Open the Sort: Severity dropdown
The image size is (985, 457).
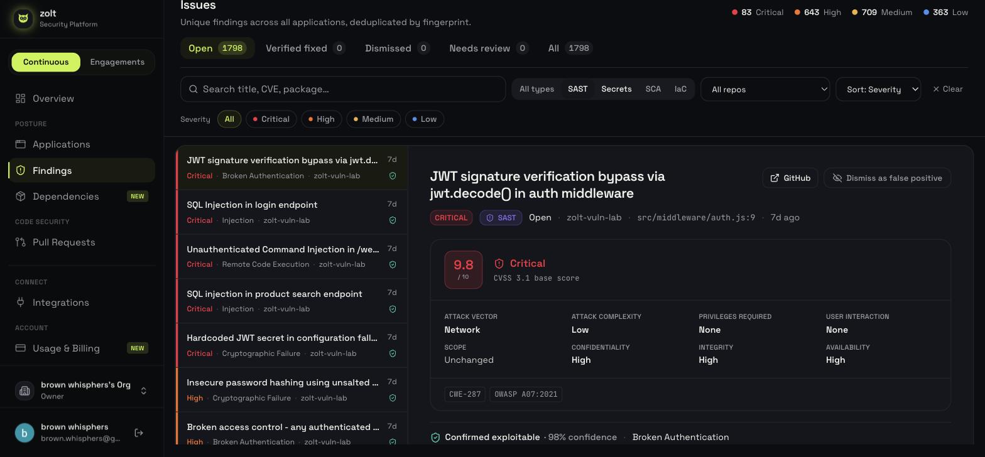tap(878, 89)
